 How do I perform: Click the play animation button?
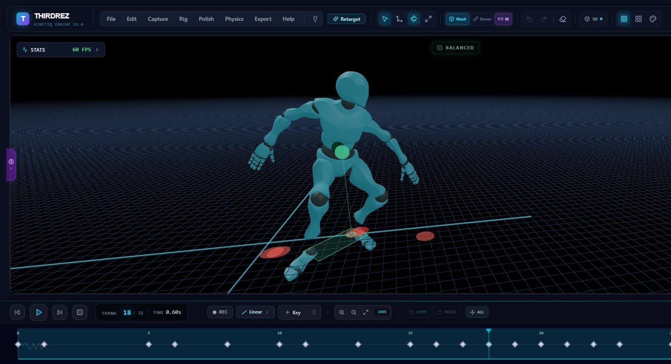pyautogui.click(x=39, y=312)
